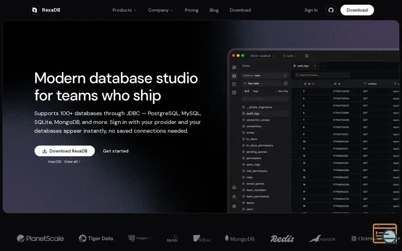Image resolution: width=402 pixels, height=251 pixels.
Task: Select the team_members table
Action: click(256, 190)
